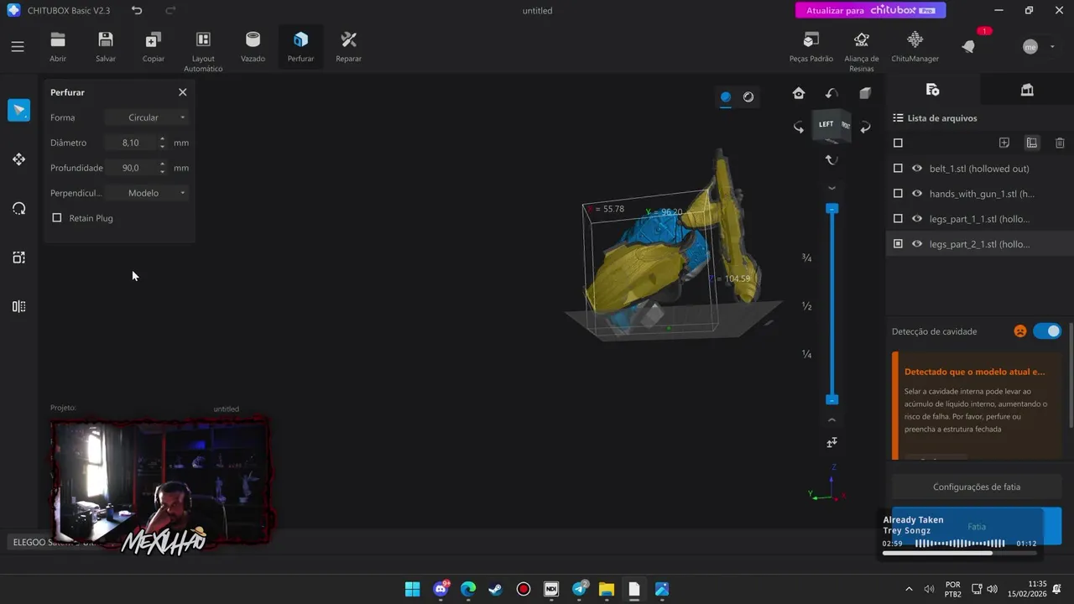Open Windows Start menu
This screenshot has width=1074, height=604.
pos(412,589)
